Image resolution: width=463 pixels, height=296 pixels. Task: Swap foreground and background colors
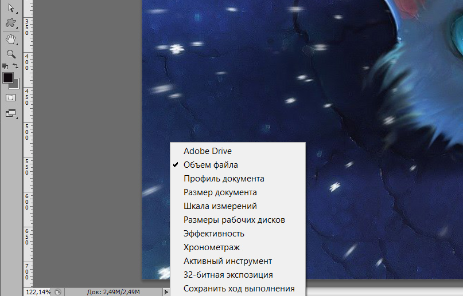(16, 66)
